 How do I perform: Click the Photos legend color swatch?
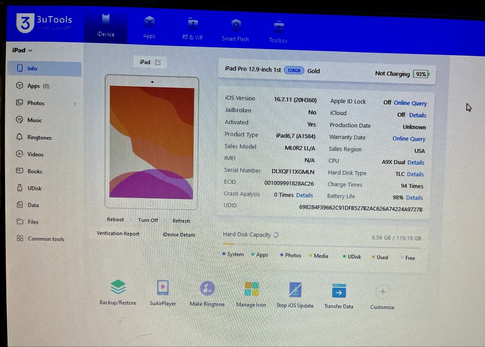click(281, 255)
